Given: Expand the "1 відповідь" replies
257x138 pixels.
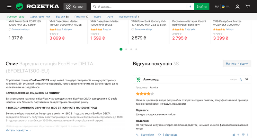Looking at the screenshot, I should pyautogui.click(x=168, y=135).
